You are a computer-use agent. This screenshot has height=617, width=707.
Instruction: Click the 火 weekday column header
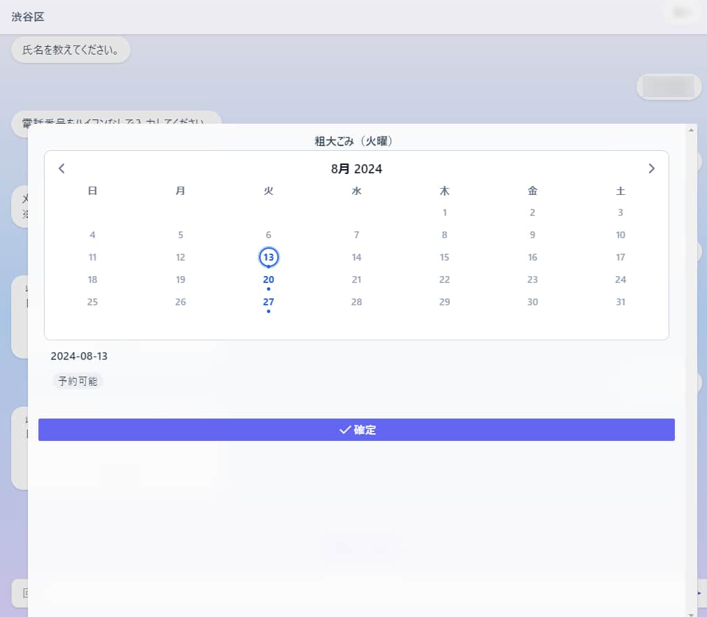[x=269, y=191]
